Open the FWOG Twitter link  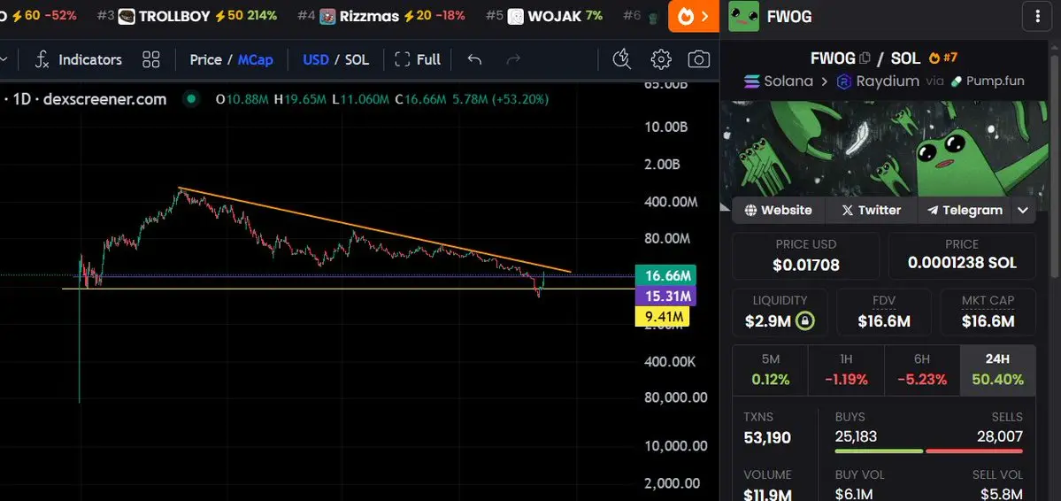coord(871,210)
